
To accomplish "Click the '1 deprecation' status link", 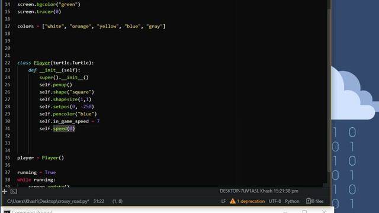I will pyautogui.click(x=250, y=201).
